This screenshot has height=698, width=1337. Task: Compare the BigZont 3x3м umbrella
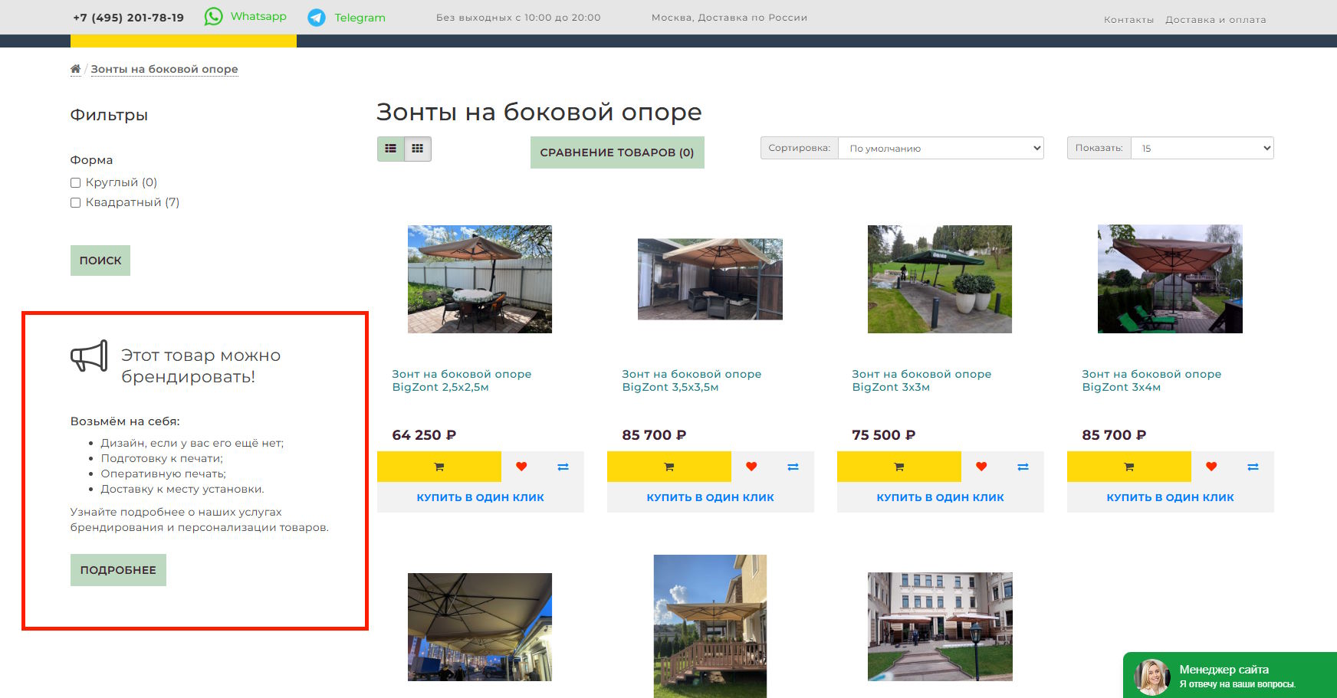(1023, 467)
